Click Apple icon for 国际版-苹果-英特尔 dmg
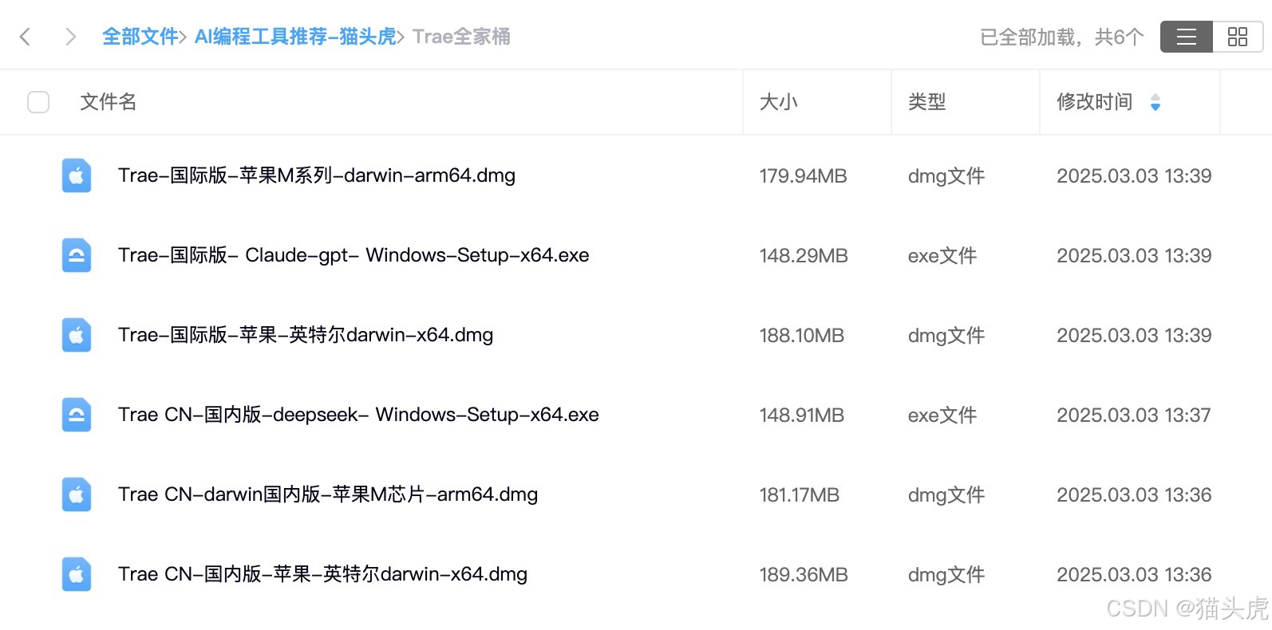 [x=77, y=335]
